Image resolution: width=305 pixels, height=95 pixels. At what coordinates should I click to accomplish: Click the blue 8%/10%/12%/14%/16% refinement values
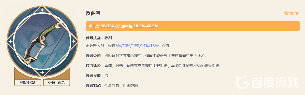(x=137, y=46)
